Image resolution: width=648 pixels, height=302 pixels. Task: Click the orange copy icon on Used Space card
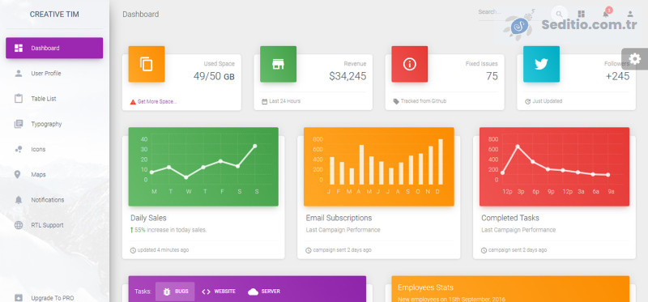[x=147, y=64]
